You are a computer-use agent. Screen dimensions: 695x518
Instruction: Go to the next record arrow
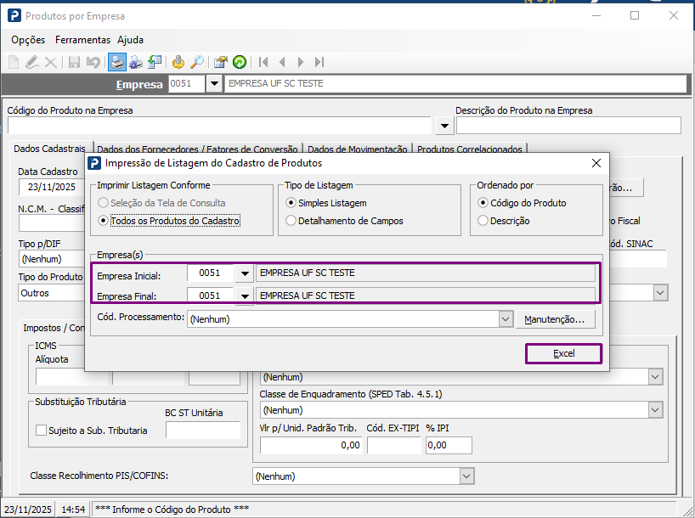[x=300, y=62]
